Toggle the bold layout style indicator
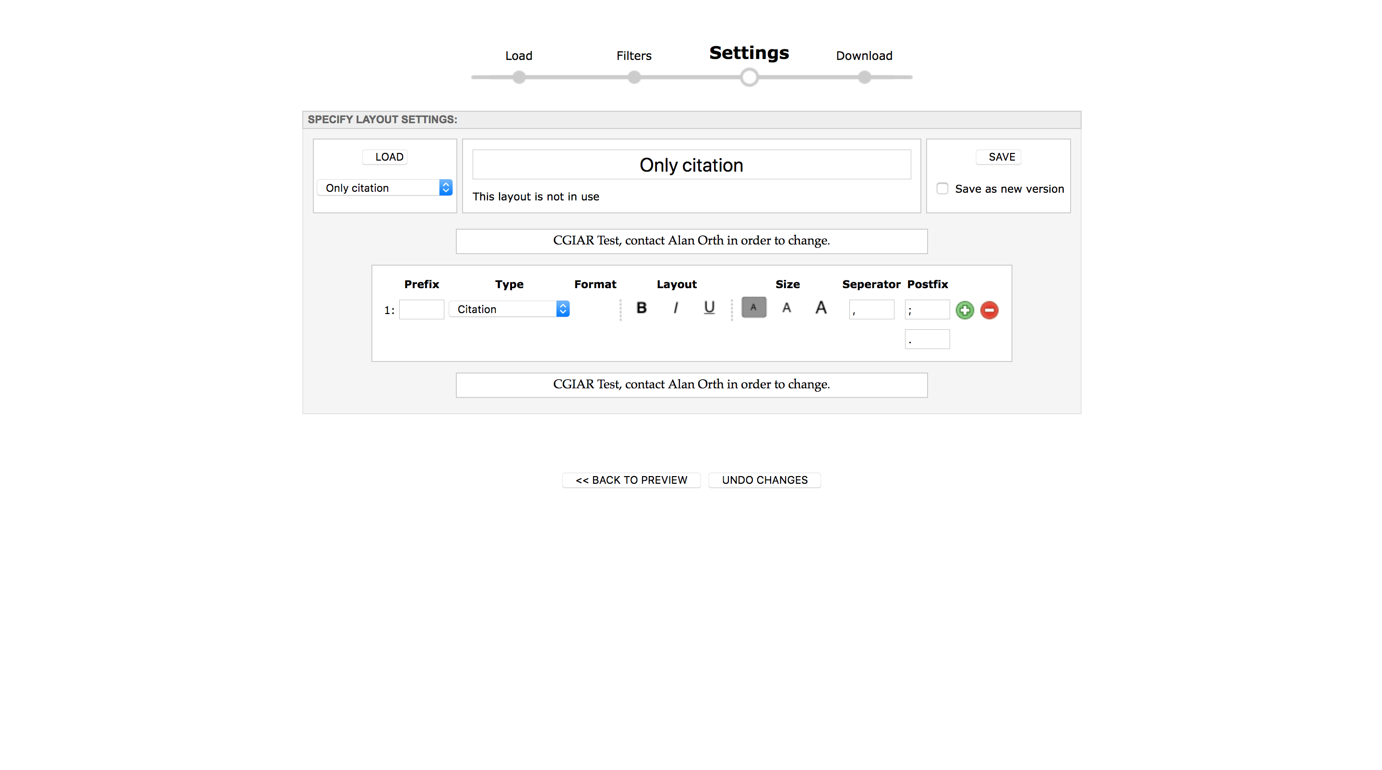Screen dimensions: 1382x770 pos(642,307)
